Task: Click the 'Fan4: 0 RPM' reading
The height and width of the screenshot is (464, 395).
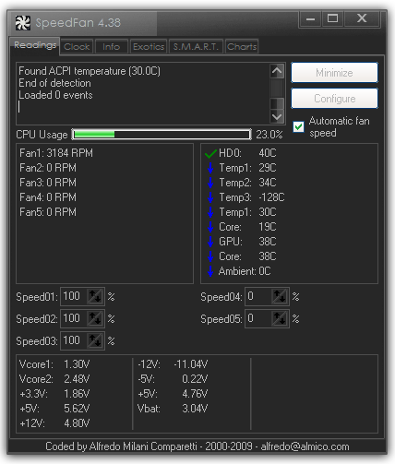Action: (48, 197)
